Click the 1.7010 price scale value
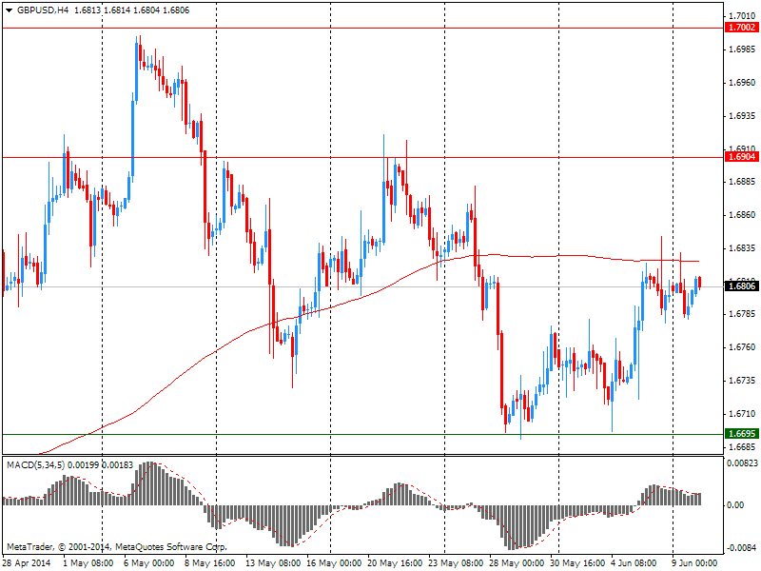 pos(742,16)
